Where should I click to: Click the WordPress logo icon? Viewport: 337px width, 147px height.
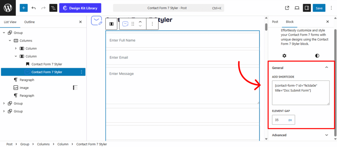8,8
